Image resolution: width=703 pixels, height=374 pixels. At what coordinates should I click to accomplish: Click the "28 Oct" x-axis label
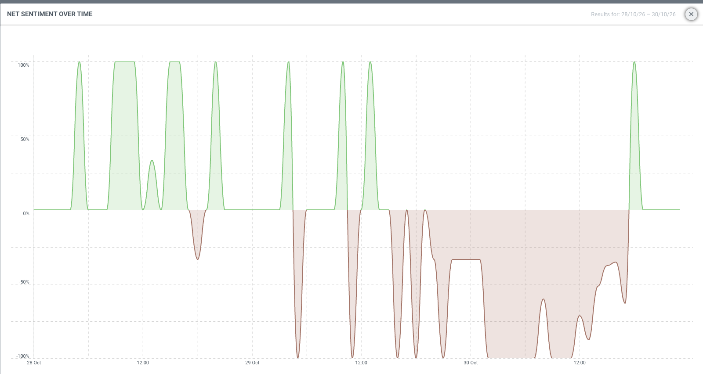(34, 363)
